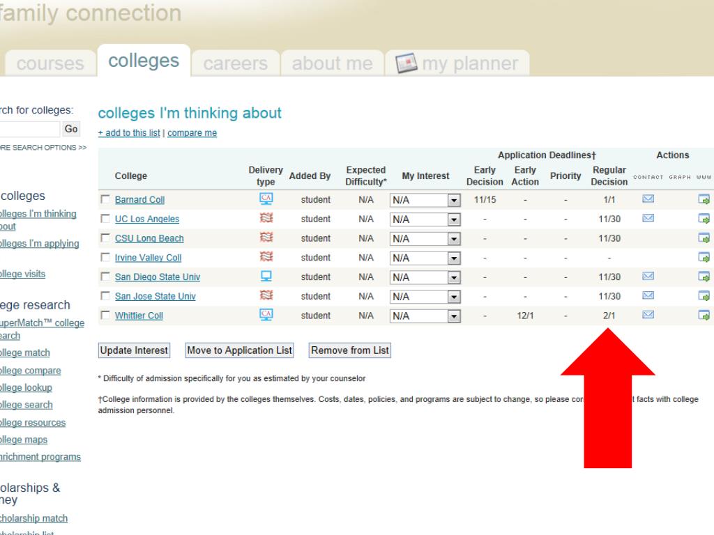
Task: Open delivery type icon for UC Los Angeles
Action: click(x=266, y=218)
